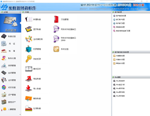Open 操作日志 planner icon
The height and width of the screenshot is (116, 150).
(x=29, y=69)
